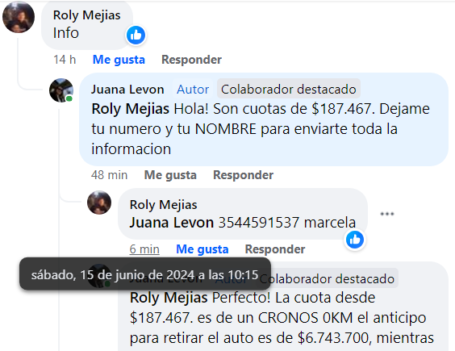
Task: Toggle Me gusta on the Info comment
Action: pos(119,60)
